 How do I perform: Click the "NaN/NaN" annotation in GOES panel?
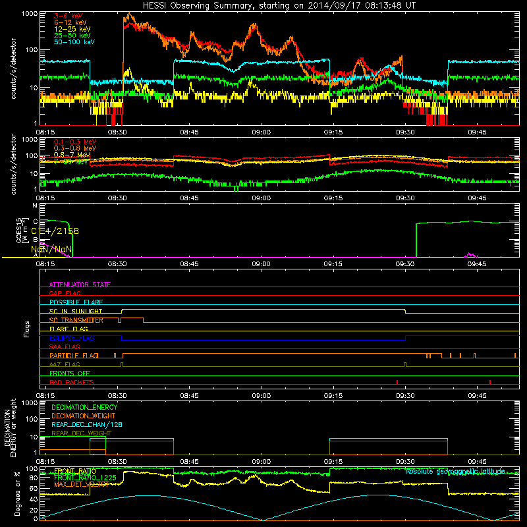[x=51, y=250]
